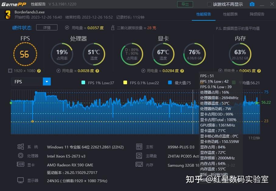
Task: Click the CPU 19% usage gauge
Action: (x=62, y=54)
